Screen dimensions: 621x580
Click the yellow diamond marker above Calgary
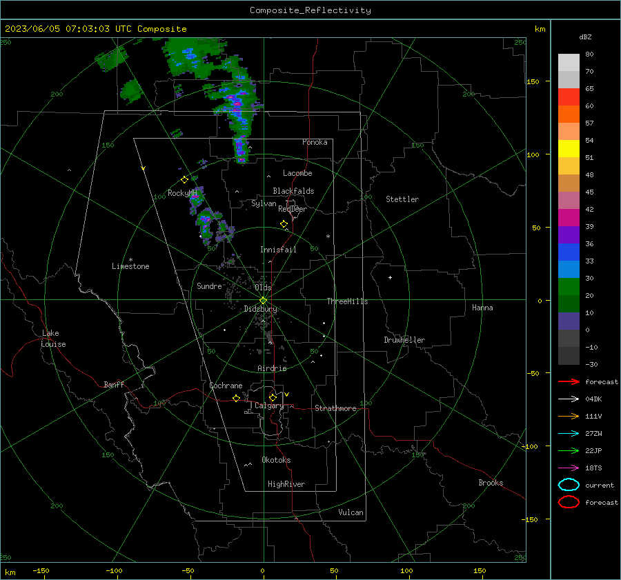(x=273, y=397)
